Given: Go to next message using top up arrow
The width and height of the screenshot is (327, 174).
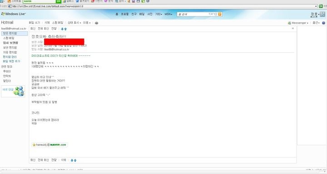Looking at the screenshot, I should pyautogui.click(x=65, y=29).
